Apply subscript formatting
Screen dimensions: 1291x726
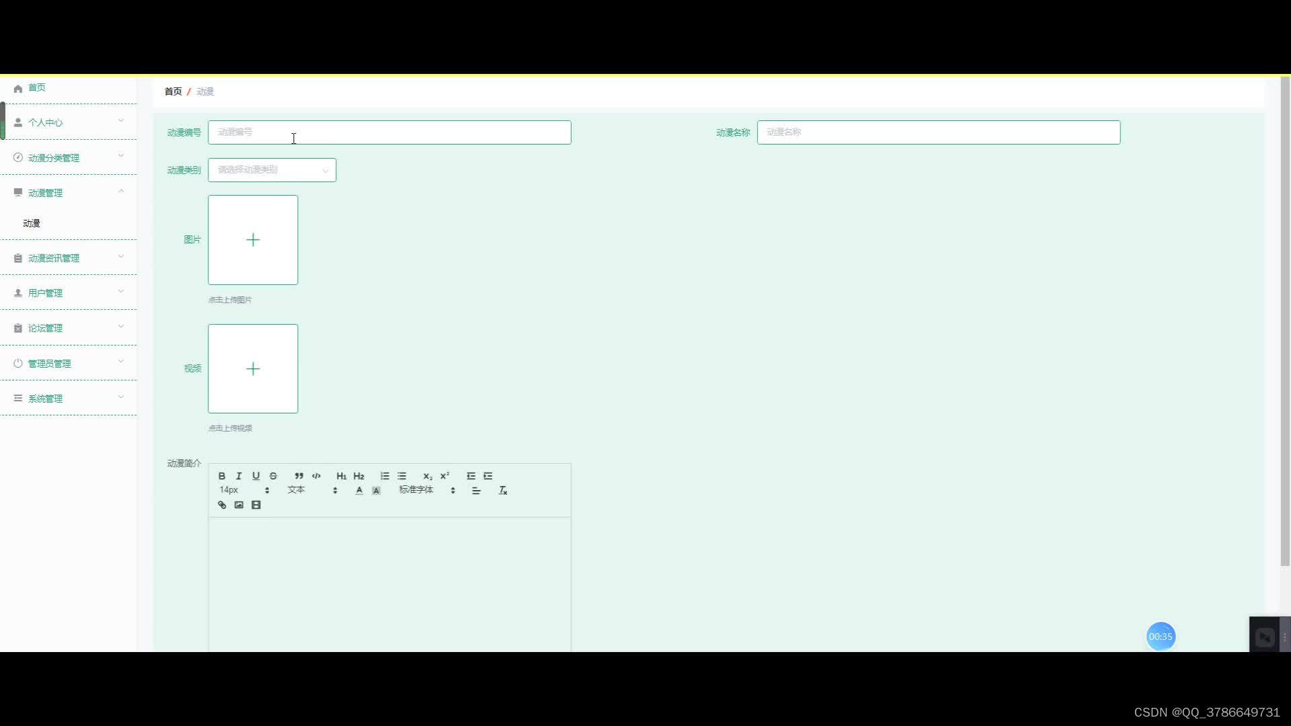[x=428, y=476]
